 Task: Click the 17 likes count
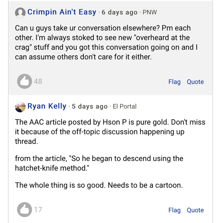(x=38, y=210)
